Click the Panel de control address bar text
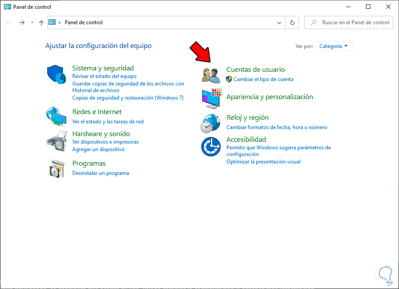The width and height of the screenshot is (399, 289). click(84, 22)
